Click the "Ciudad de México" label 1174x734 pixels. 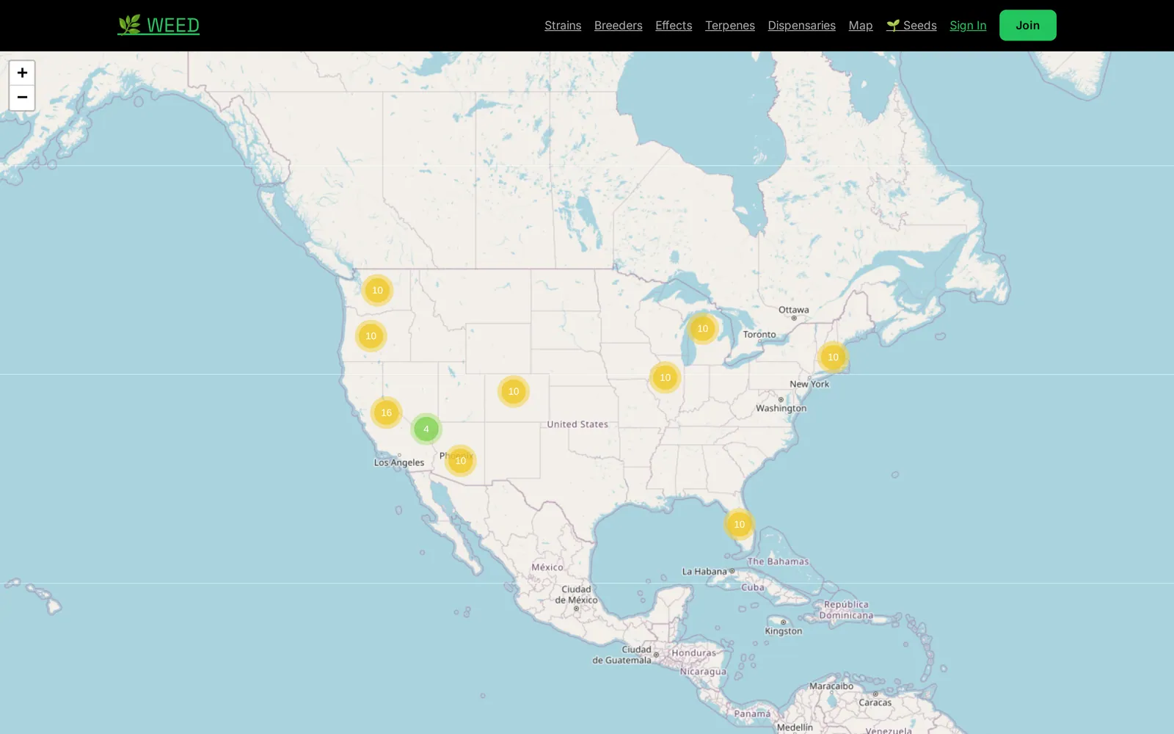click(577, 595)
